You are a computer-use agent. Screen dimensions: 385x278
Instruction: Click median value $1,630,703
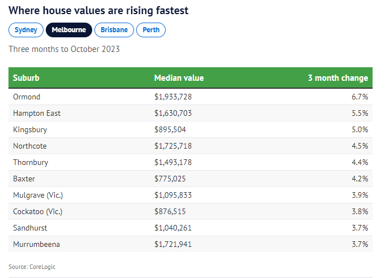click(x=173, y=113)
